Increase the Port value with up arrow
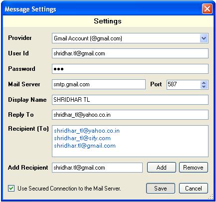Image resolution: width=216 pixels, height=202 pixels. coord(204,83)
